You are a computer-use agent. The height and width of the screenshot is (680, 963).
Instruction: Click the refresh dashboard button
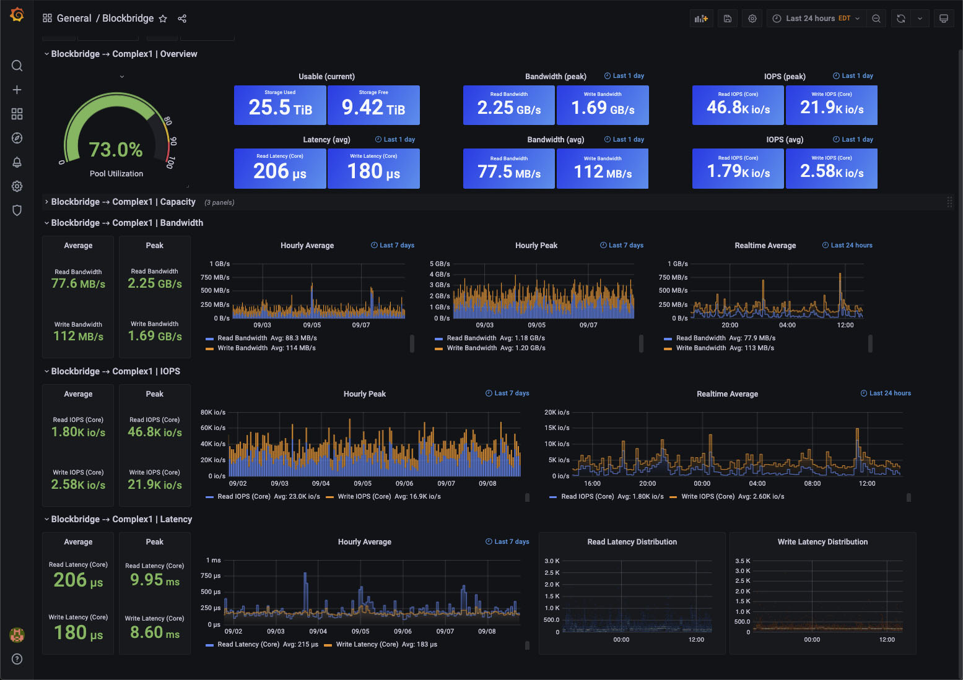coord(900,18)
